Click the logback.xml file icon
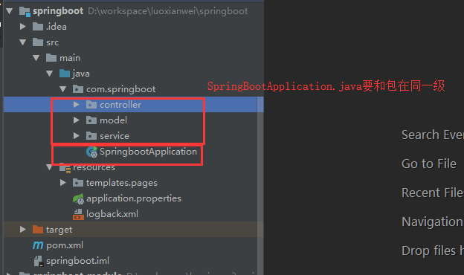Viewport: 464px width, 275px height. (78, 214)
